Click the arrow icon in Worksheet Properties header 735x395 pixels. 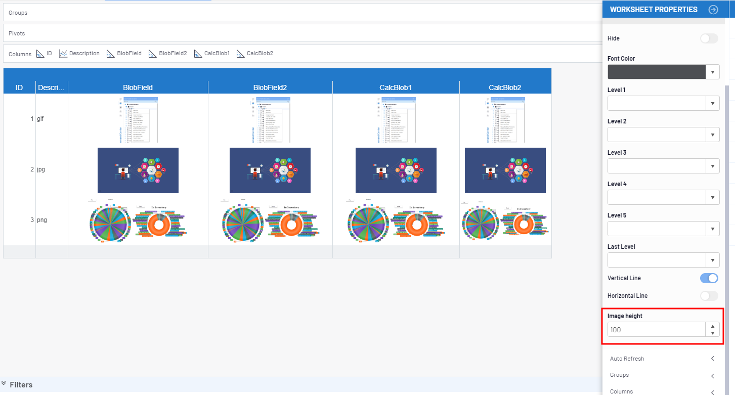(713, 10)
